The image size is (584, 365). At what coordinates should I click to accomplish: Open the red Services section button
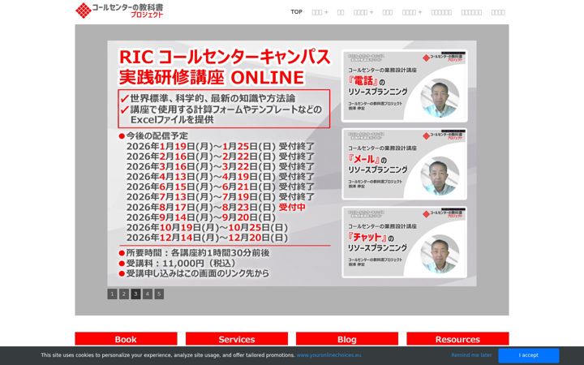coord(237,339)
